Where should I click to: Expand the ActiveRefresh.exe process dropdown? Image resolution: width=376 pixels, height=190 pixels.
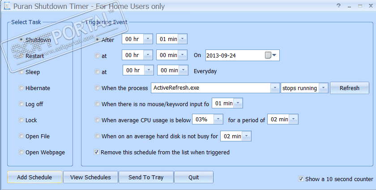click(x=275, y=88)
